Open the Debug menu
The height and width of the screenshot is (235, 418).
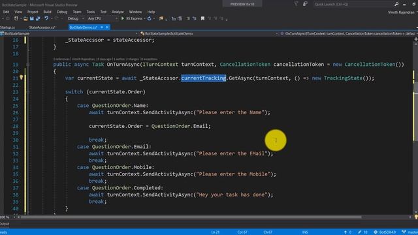coord(62,12)
